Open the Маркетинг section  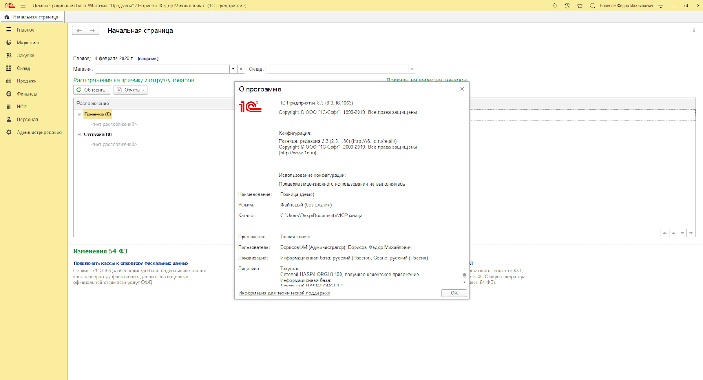click(x=34, y=43)
